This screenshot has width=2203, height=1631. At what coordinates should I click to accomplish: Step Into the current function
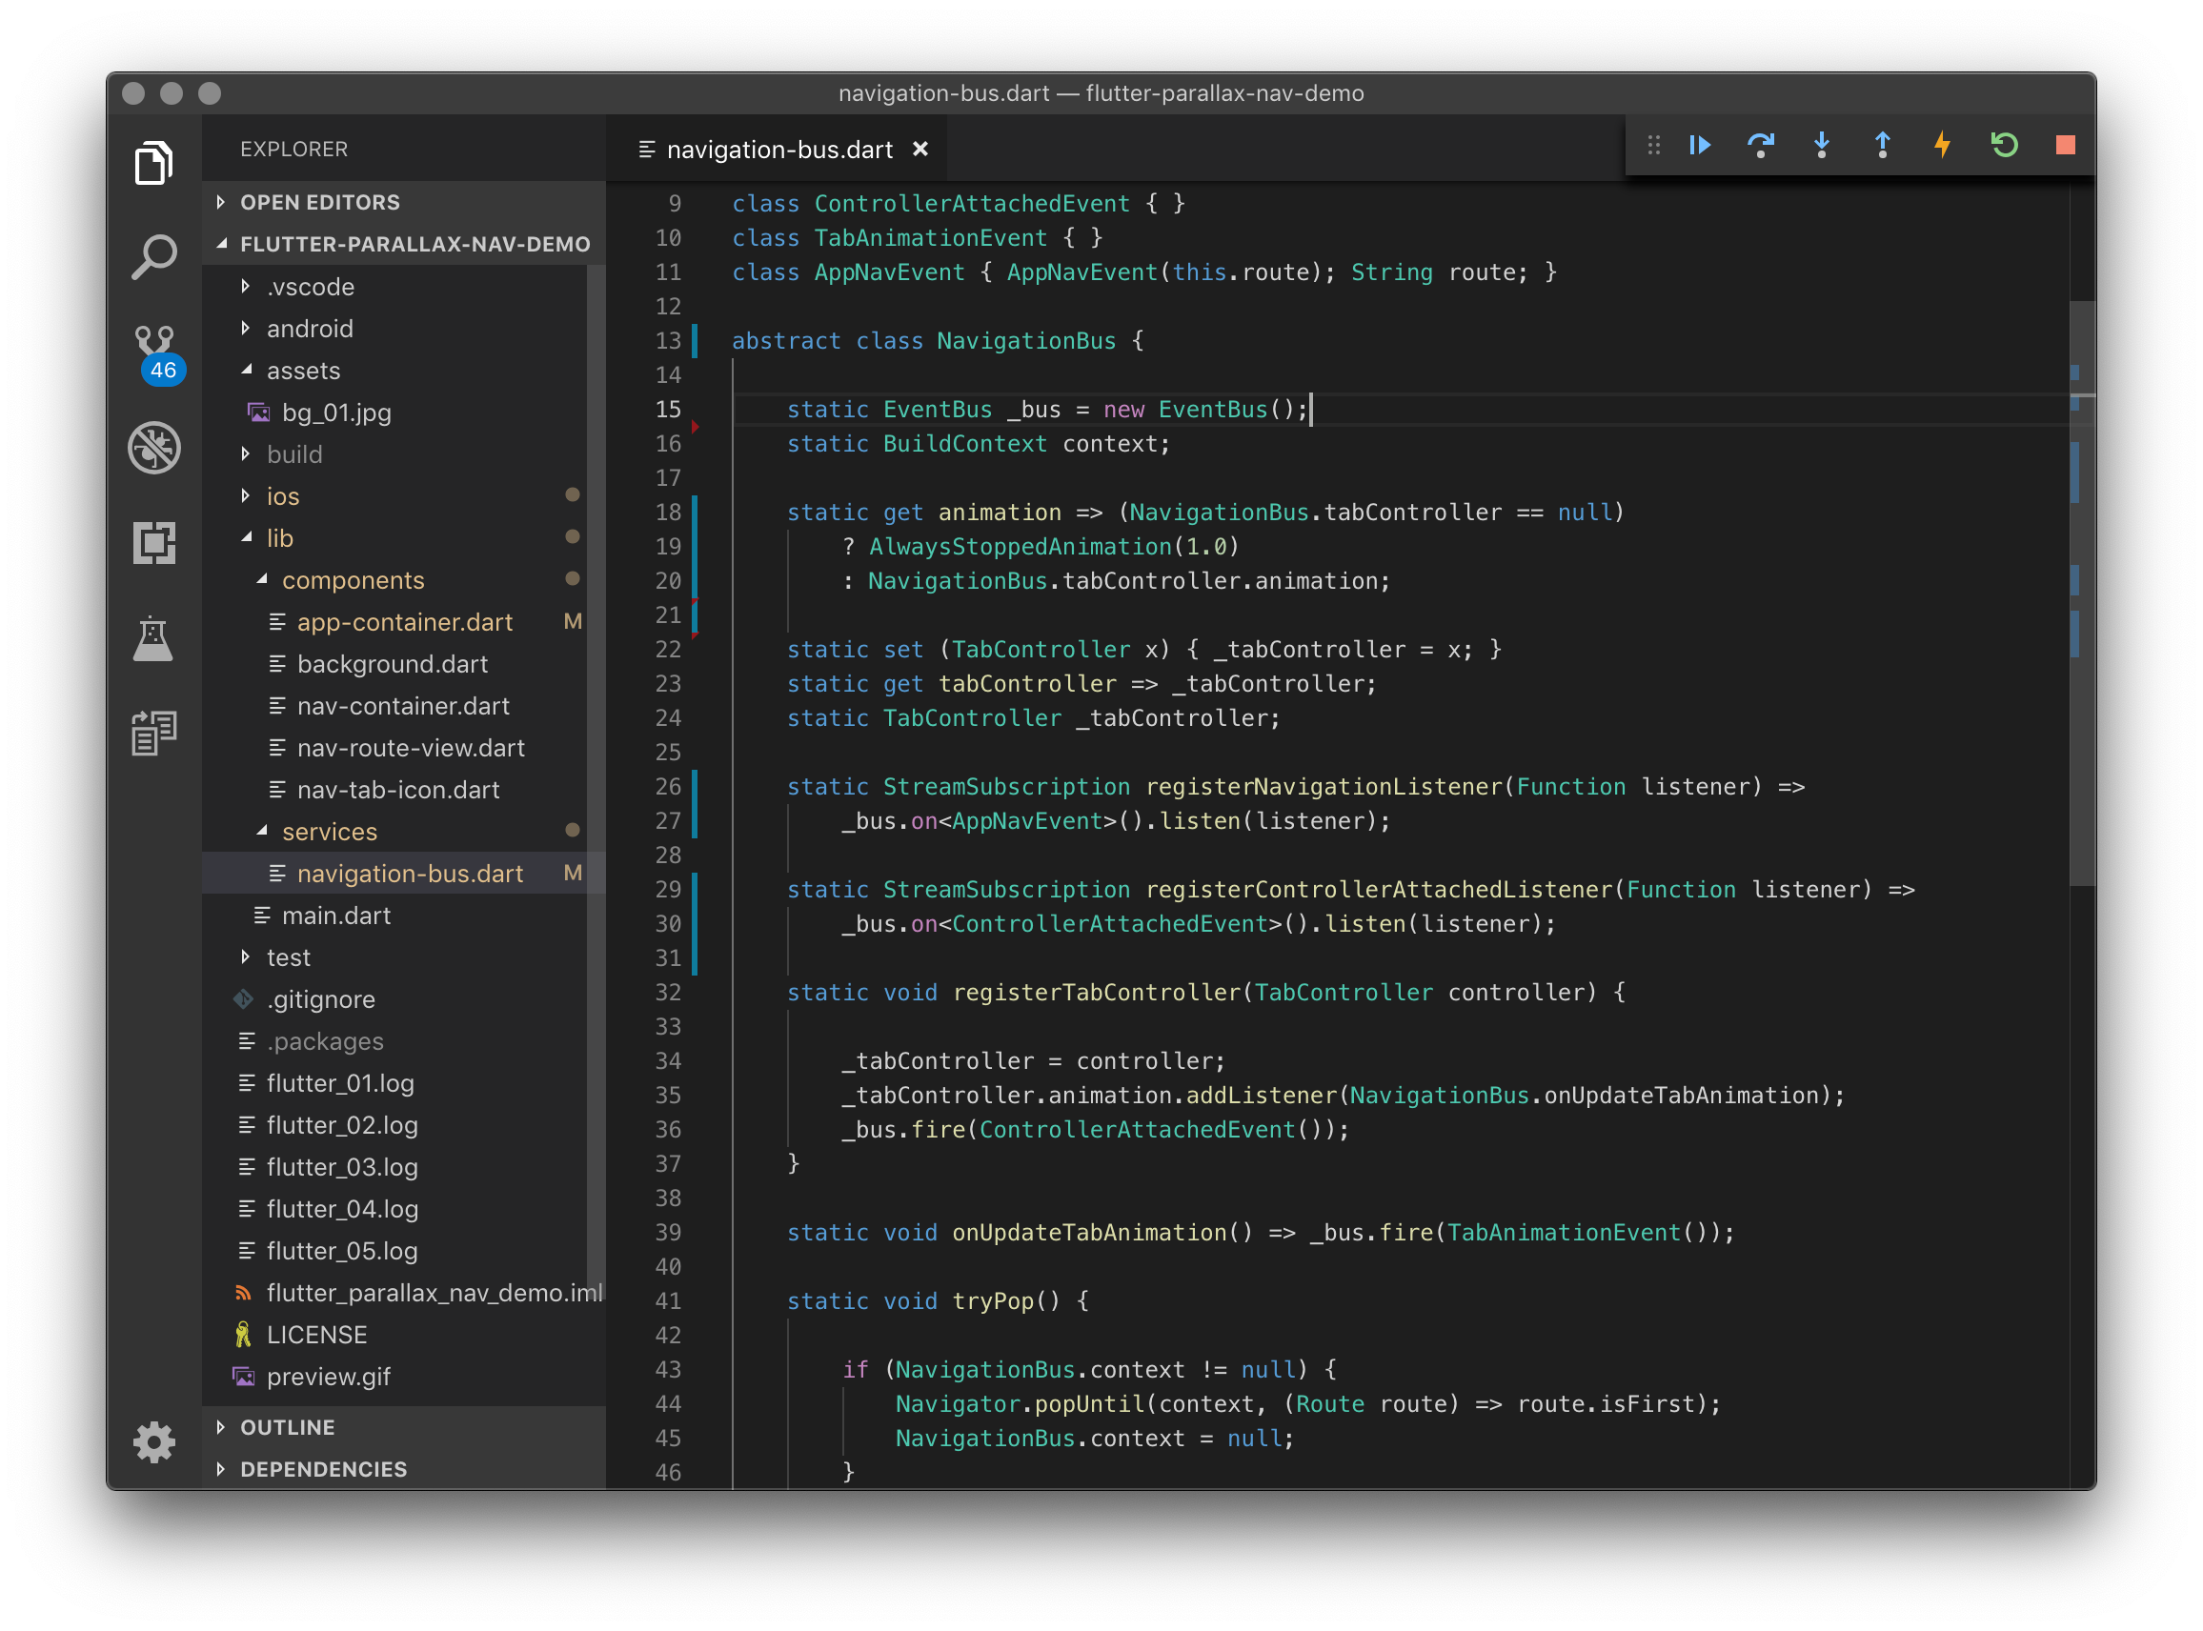coord(1822,145)
